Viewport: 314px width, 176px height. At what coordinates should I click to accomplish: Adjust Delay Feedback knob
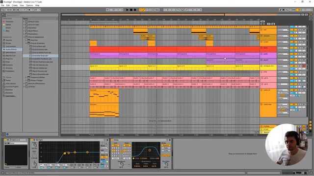coord(121,165)
